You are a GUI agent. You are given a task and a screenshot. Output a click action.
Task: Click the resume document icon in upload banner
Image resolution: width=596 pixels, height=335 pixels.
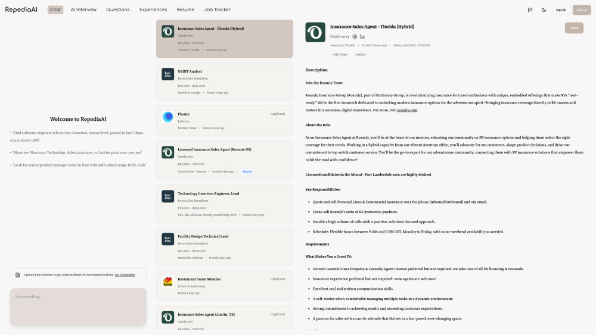pyautogui.click(x=18, y=275)
